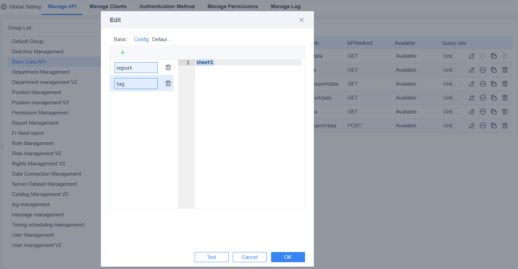Click the POST method cell
Image resolution: width=518 pixels, height=269 pixels.
click(354, 126)
